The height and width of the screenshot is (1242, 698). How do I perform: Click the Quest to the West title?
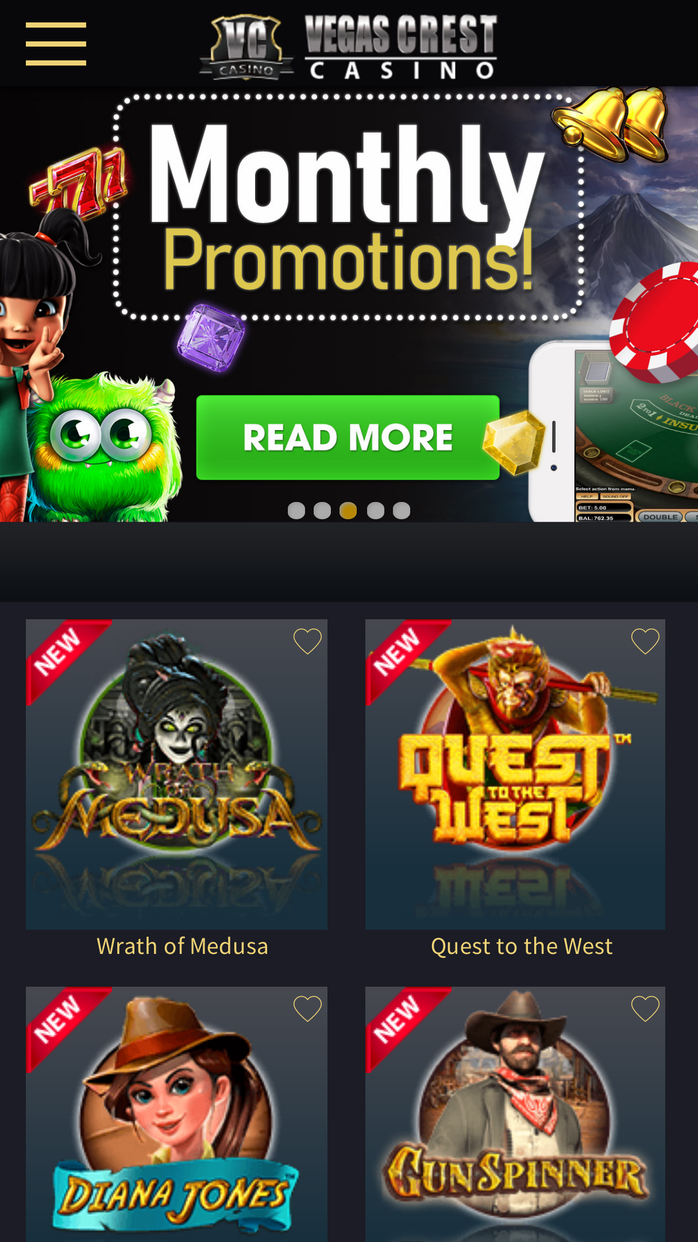coord(522,946)
